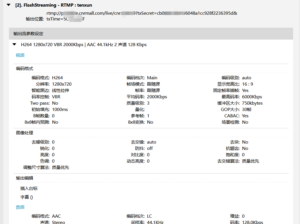This screenshot has width=300, height=224.
Task: Click the 智能黑边 value 线性拉伸
Action: point(60,91)
